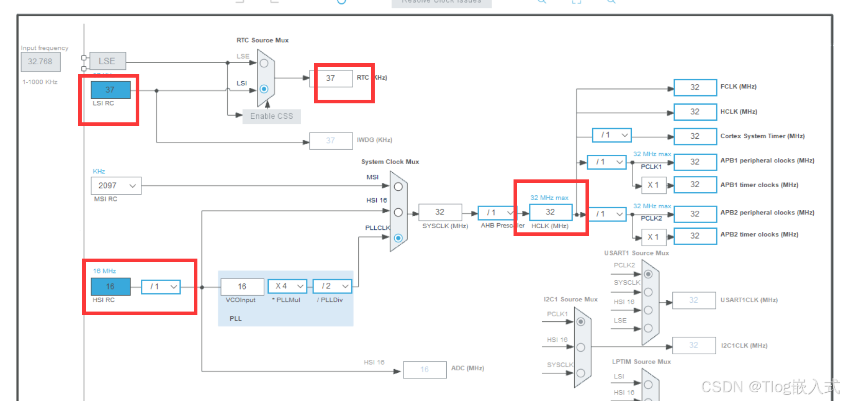Click the HCLK (MHz) 32 input field
Screen dimensions: 842x401
tap(551, 212)
